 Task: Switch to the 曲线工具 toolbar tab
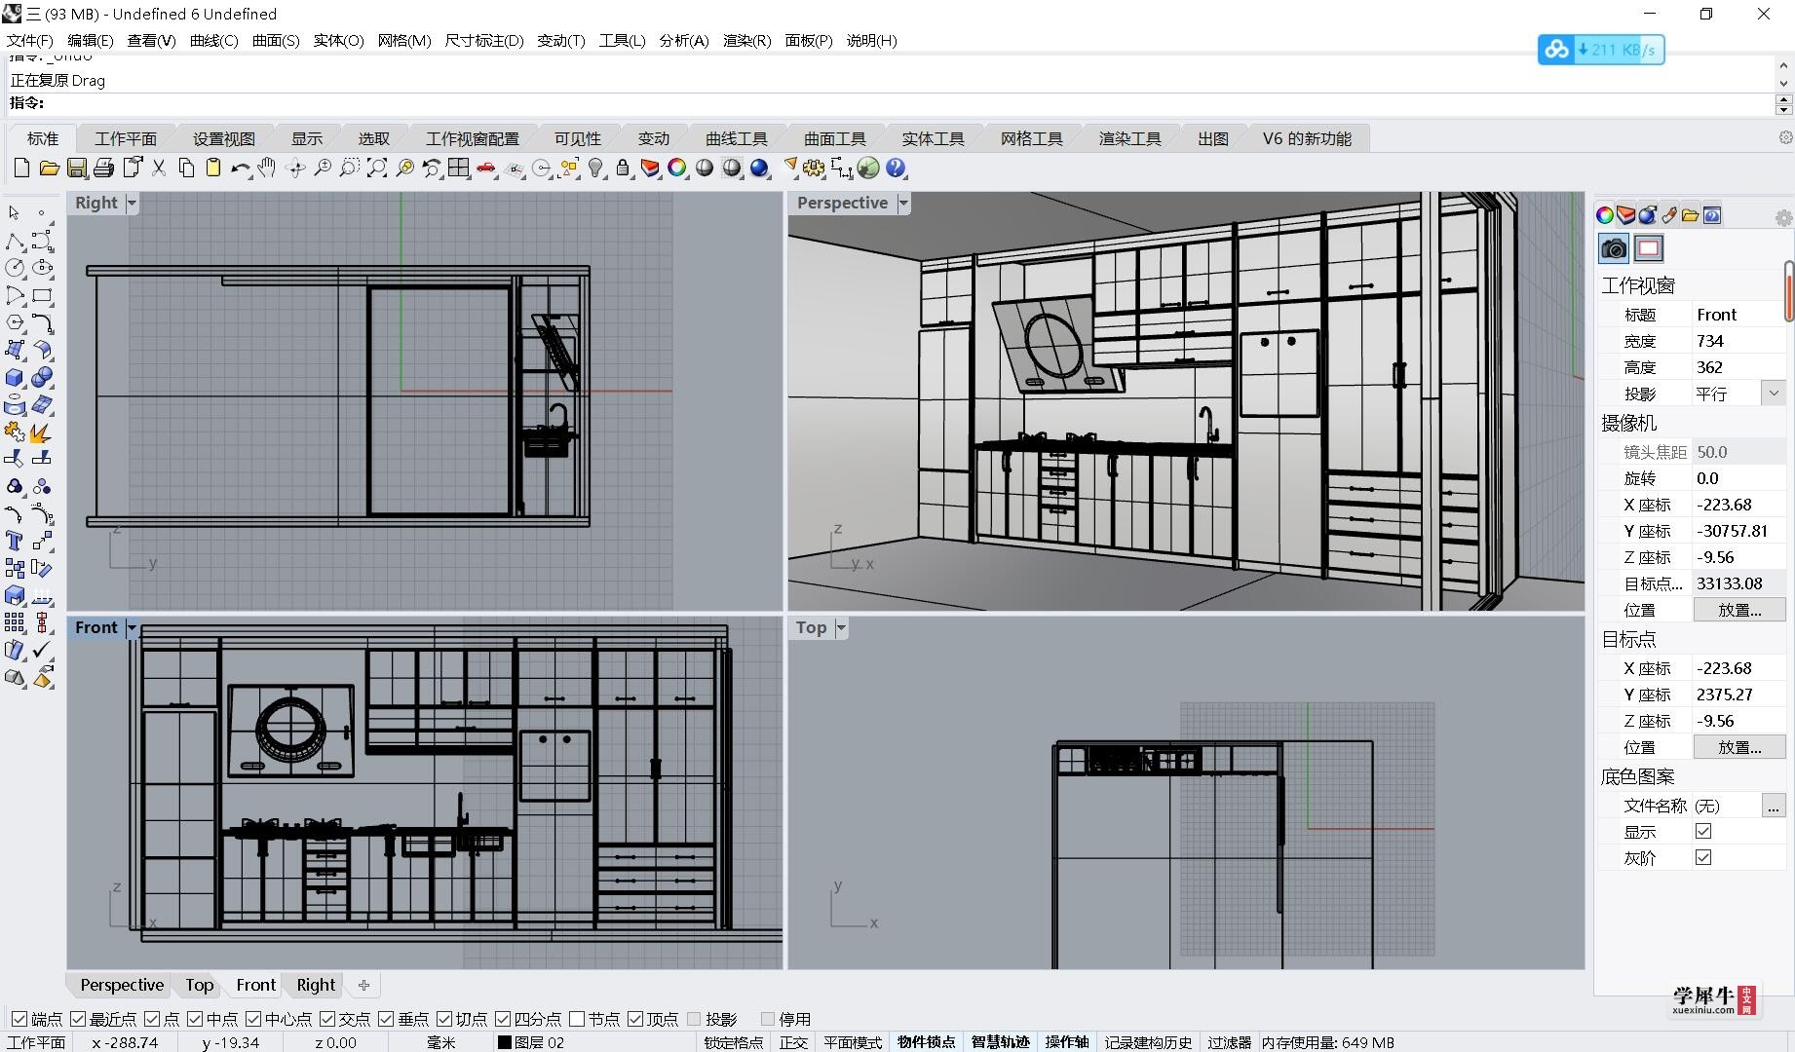pos(737,138)
